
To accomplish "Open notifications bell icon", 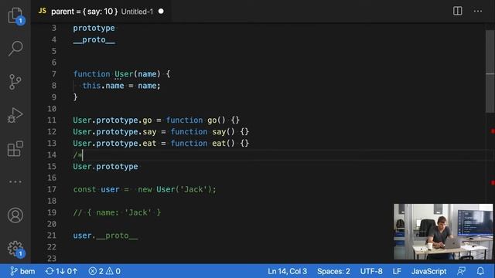I will pyautogui.click(x=480, y=271).
